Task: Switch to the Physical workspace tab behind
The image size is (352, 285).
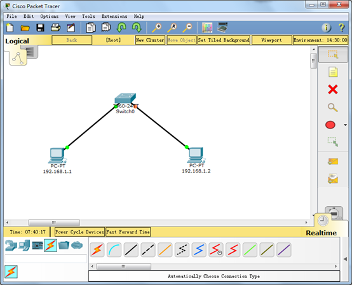Action: coord(32,52)
